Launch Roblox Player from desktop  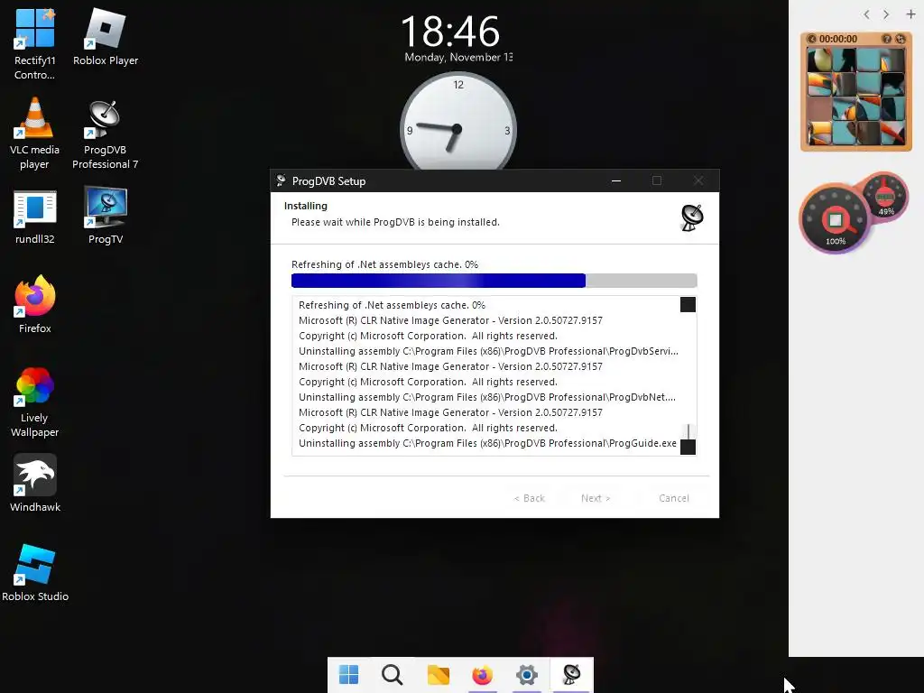coord(106,38)
